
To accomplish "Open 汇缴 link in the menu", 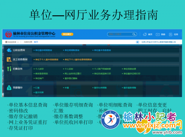I will point(37,88).
